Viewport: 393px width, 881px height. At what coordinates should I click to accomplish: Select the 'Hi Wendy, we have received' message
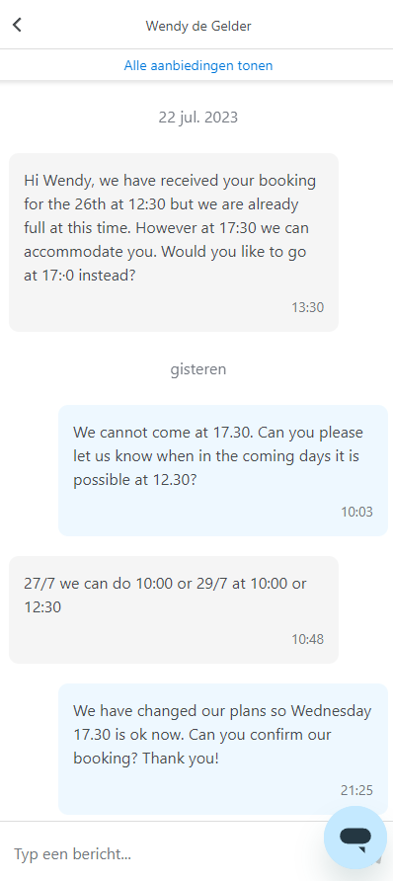click(174, 242)
